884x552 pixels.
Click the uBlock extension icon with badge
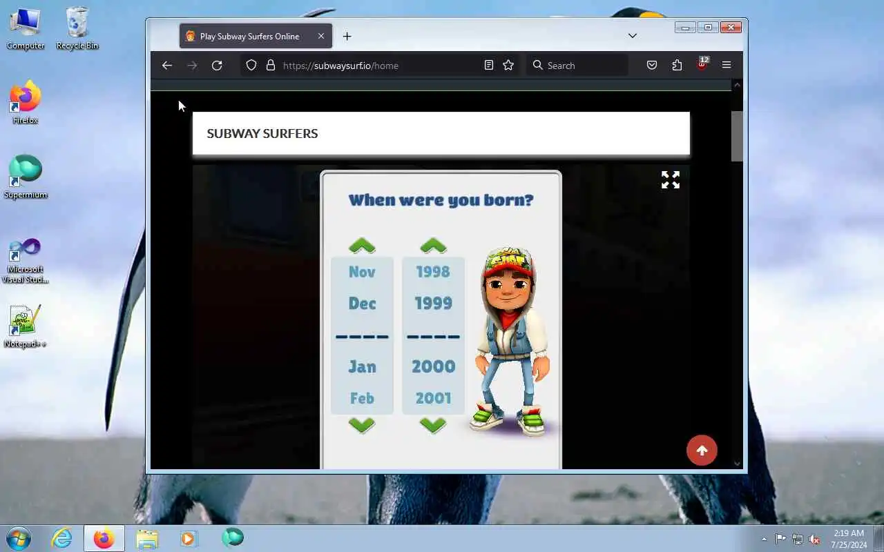coord(702,64)
